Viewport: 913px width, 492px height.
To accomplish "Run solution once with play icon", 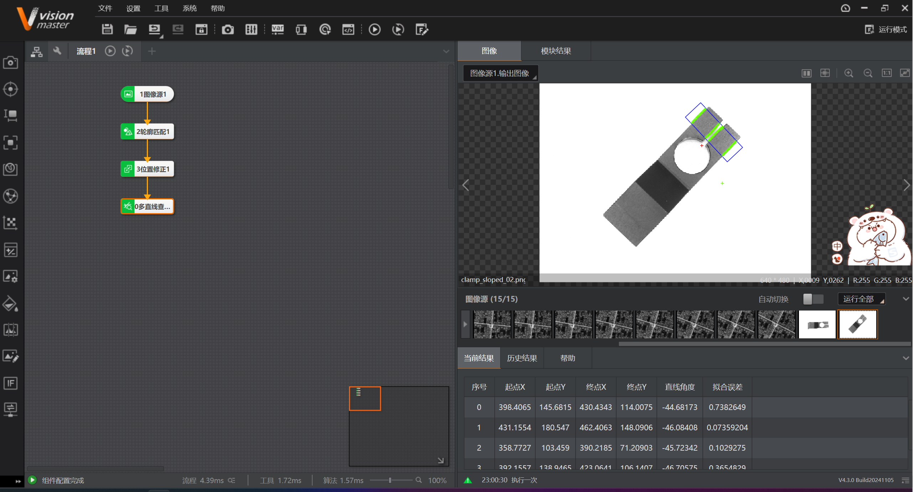I will tap(374, 29).
